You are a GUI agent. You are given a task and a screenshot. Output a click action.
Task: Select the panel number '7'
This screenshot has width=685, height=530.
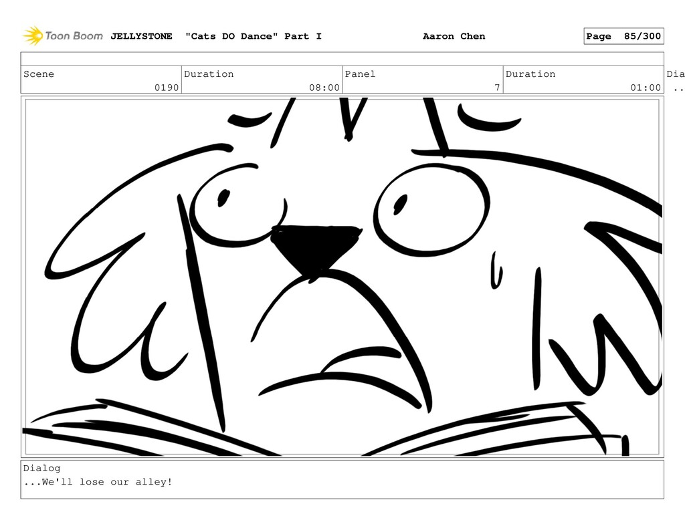497,88
